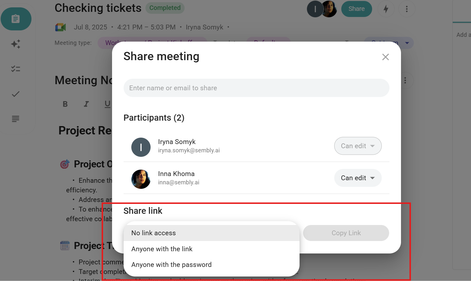Click the Google Meet icon
The height and width of the screenshot is (281, 471).
point(60,27)
